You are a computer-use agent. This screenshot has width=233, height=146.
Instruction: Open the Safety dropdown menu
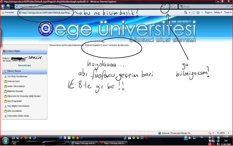coord(217,13)
